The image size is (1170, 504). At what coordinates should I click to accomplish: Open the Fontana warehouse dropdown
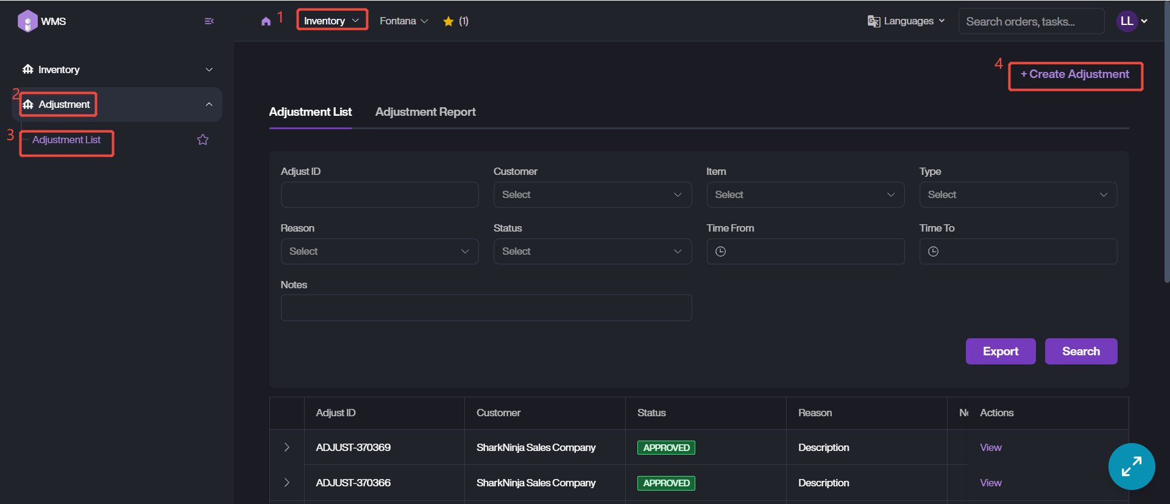point(403,21)
